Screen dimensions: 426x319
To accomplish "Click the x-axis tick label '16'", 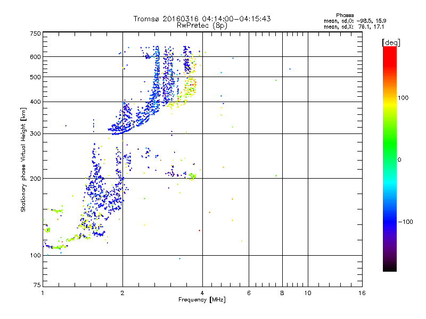I will pyautogui.click(x=362, y=293).
